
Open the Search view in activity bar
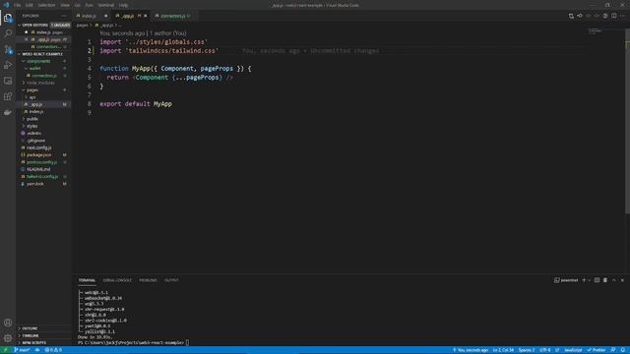tap(8, 33)
